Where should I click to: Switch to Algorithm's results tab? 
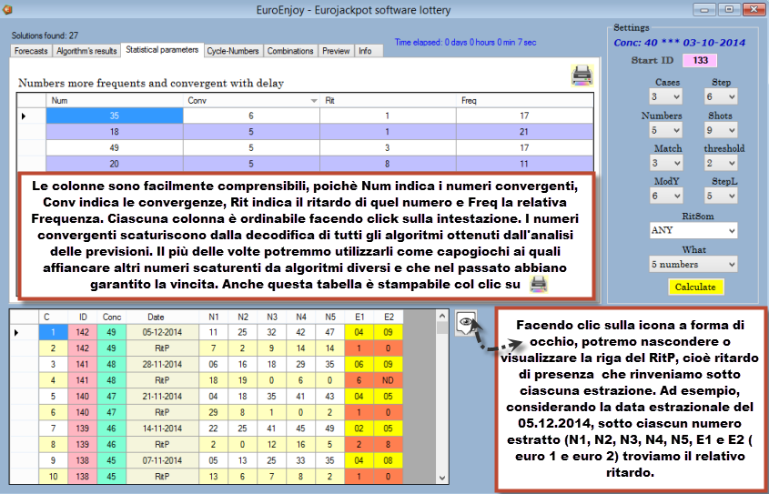click(86, 51)
